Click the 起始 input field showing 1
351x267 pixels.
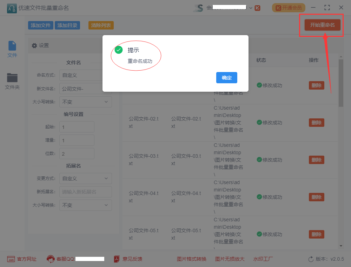pyautogui.click(x=77, y=127)
